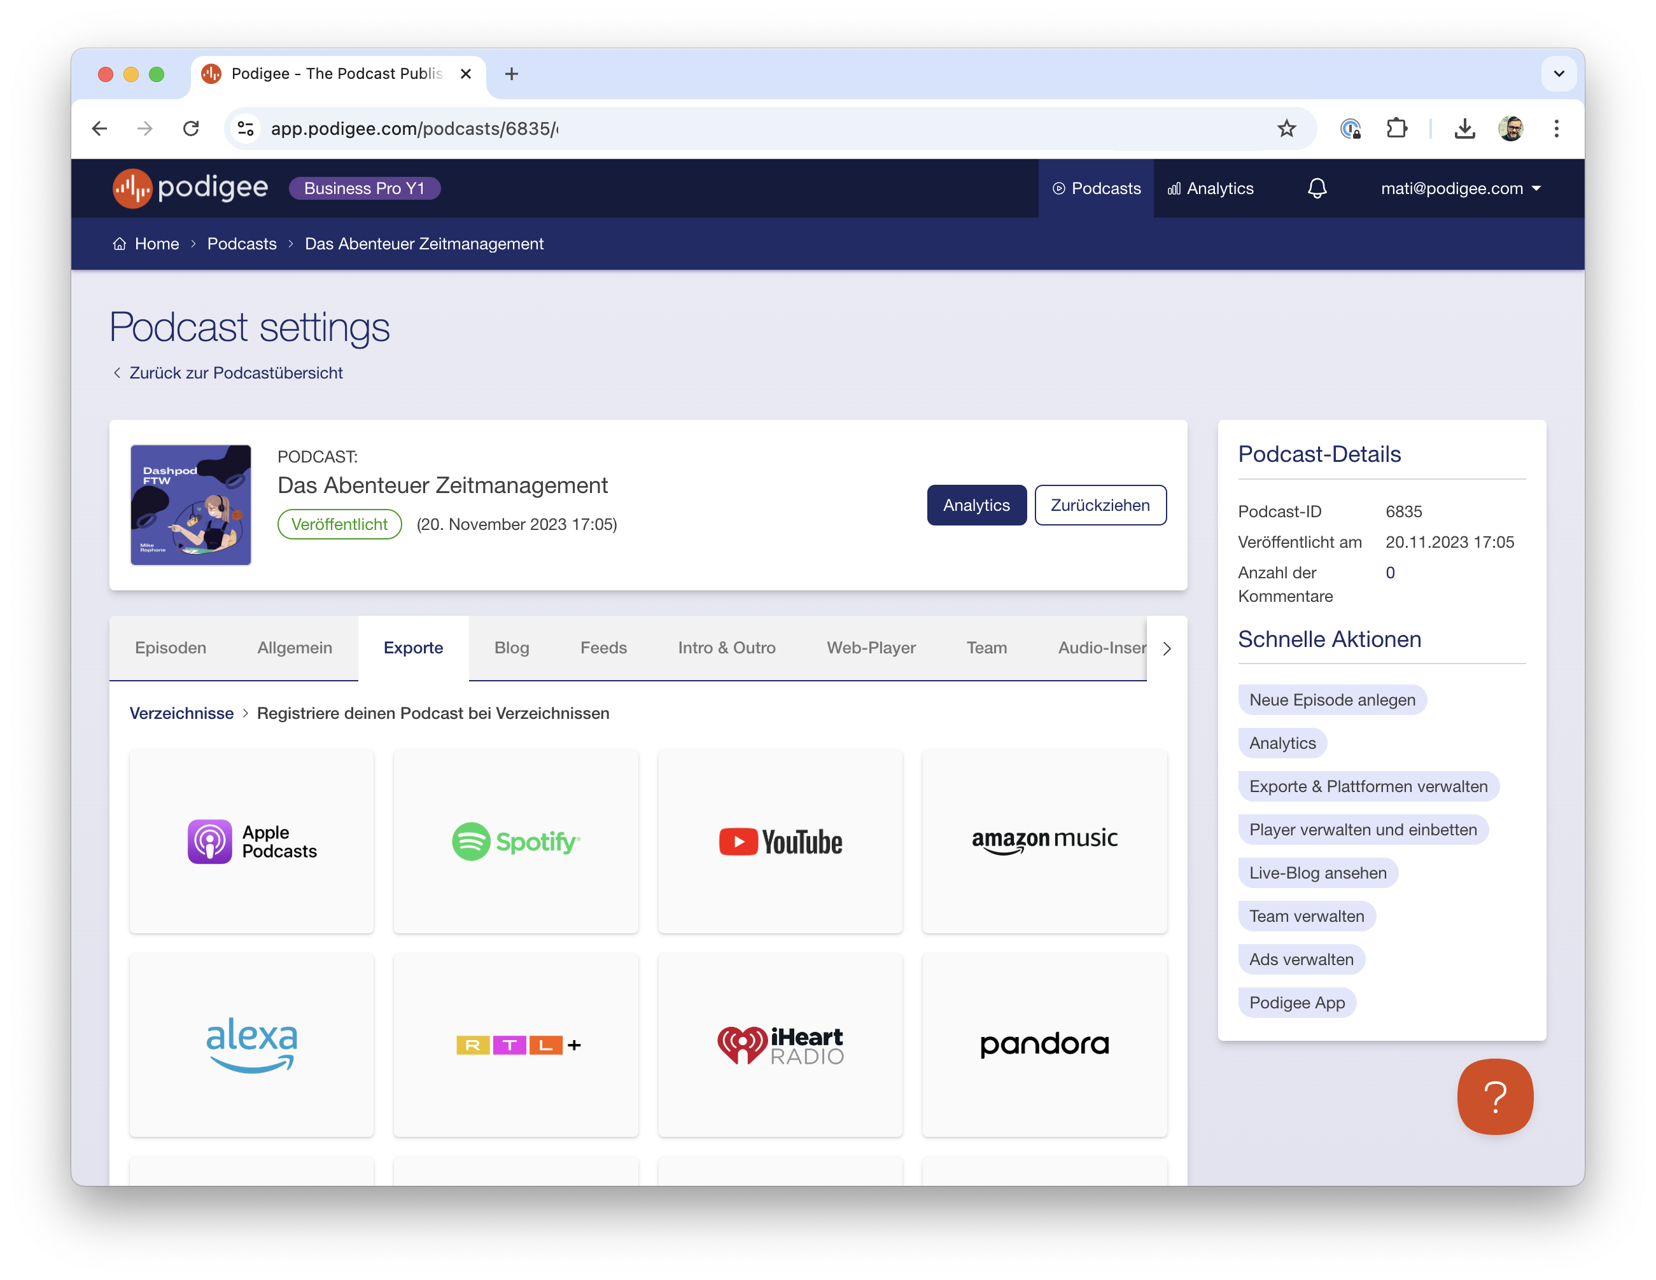The height and width of the screenshot is (1280, 1656).
Task: Reload the current page
Action: (192, 128)
